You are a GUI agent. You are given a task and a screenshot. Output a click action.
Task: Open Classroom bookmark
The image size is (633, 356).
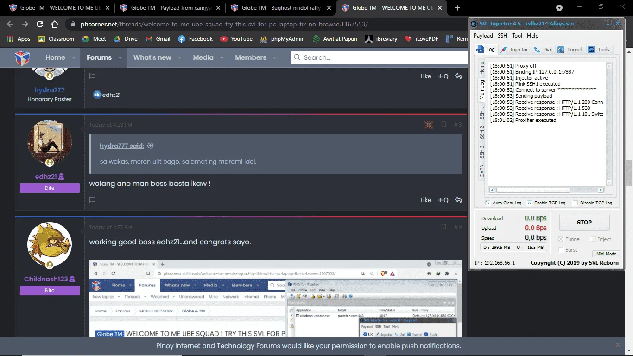click(56, 39)
